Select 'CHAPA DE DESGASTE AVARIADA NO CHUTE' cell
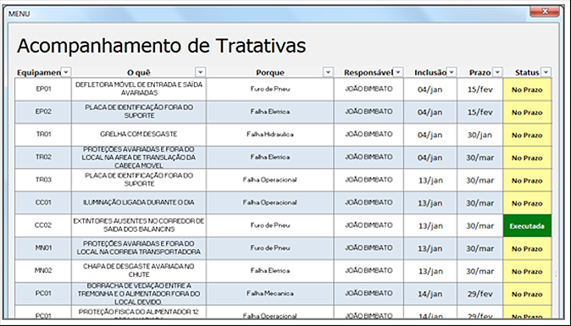Image resolution: width=571 pixels, height=326 pixels. (139, 271)
